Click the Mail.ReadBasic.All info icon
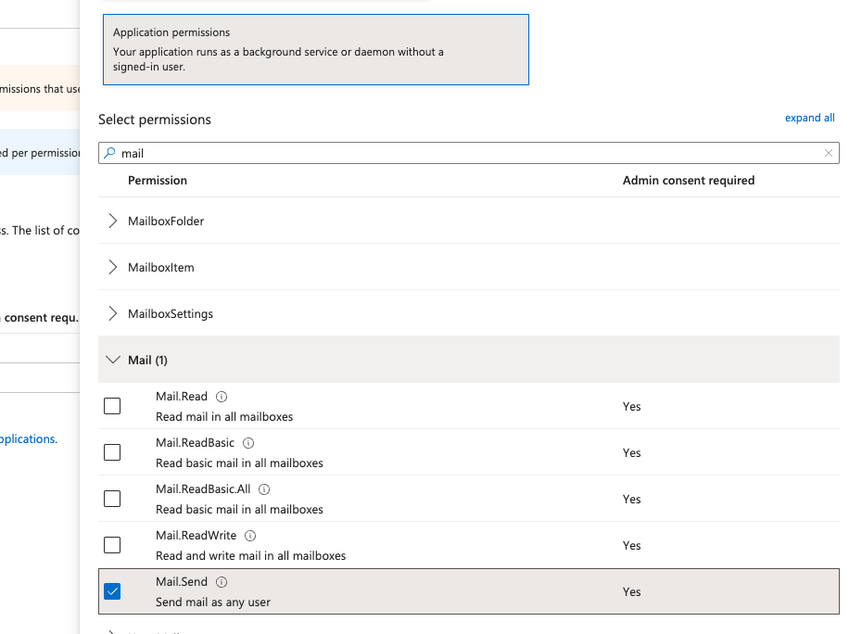This screenshot has width=849, height=634. 263,488
